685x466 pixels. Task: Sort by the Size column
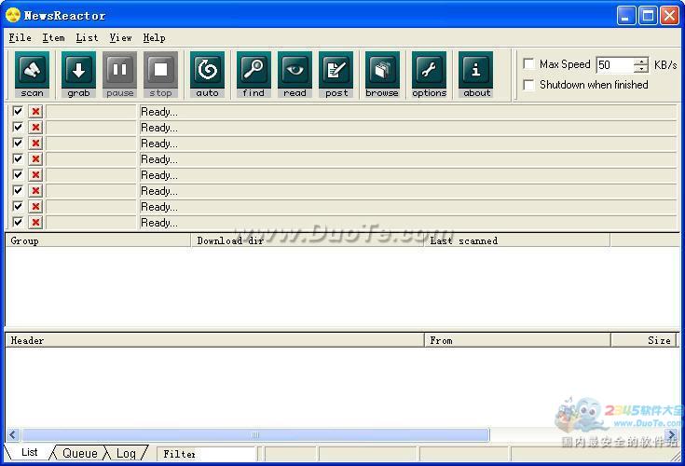click(643, 340)
